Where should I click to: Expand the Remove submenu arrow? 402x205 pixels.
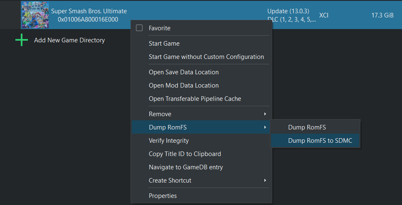click(x=265, y=114)
